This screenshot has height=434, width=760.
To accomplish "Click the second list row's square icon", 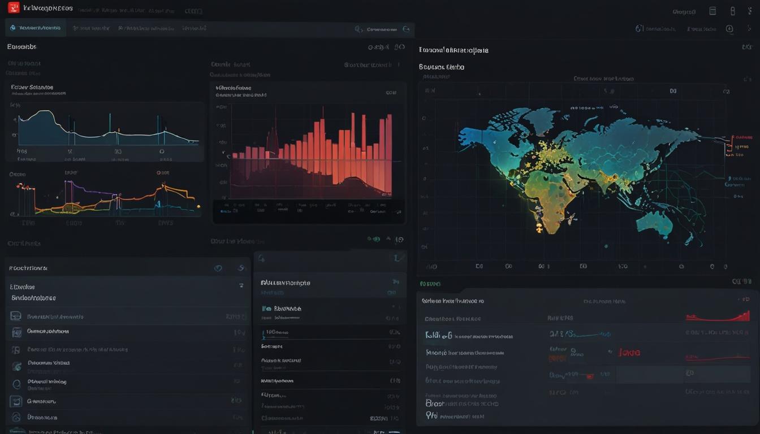I will [x=16, y=333].
